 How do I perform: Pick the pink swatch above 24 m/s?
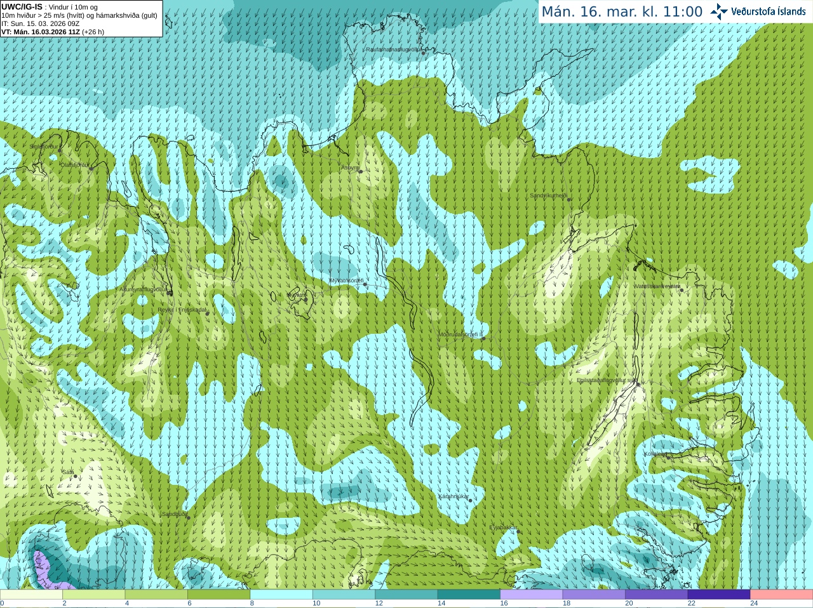[782, 595]
